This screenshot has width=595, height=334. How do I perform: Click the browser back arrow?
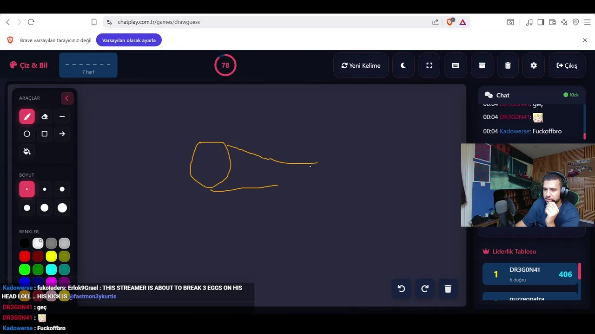click(8, 22)
